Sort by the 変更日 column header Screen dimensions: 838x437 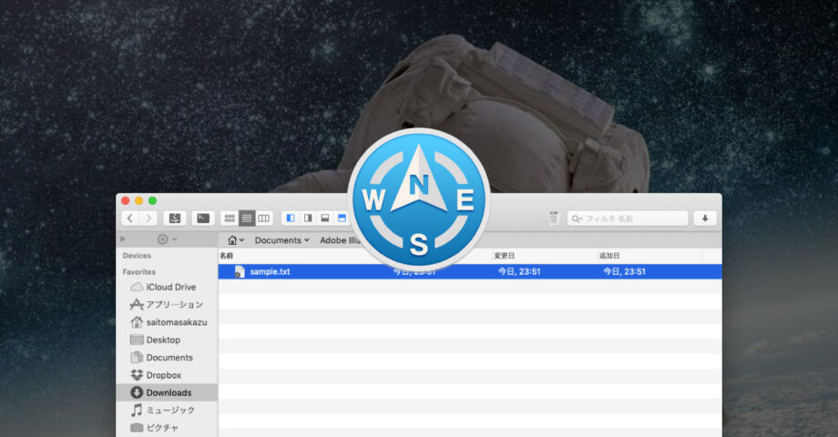[x=505, y=256]
